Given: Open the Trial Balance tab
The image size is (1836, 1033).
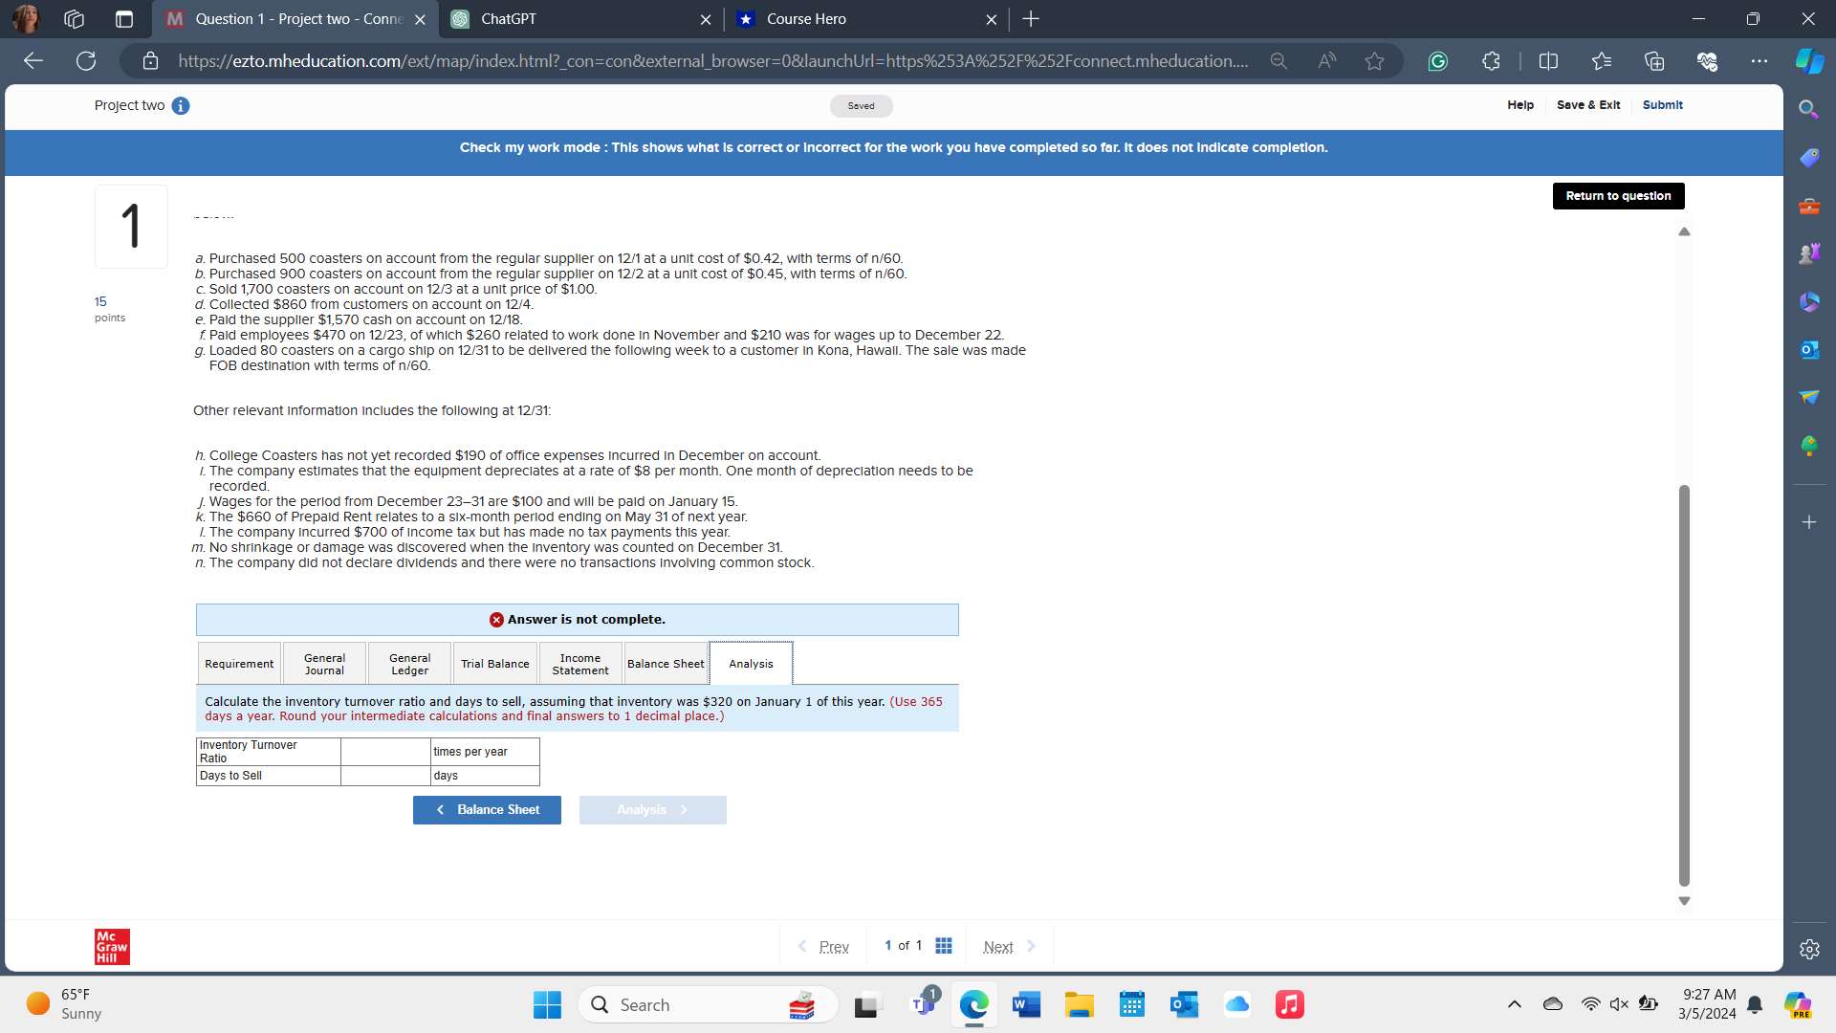Looking at the screenshot, I should coord(494,664).
